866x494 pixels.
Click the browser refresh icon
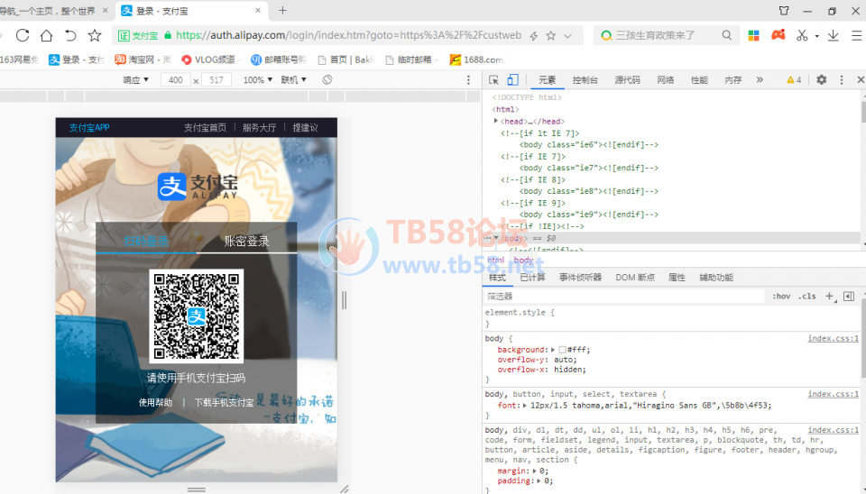pyautogui.click(x=23, y=35)
